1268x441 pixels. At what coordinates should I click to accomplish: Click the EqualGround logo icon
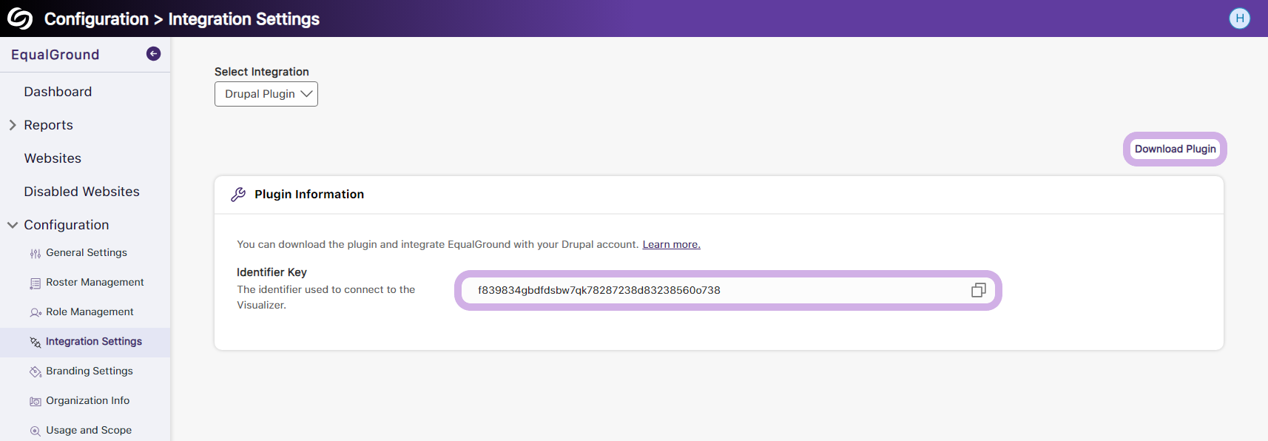tap(20, 18)
